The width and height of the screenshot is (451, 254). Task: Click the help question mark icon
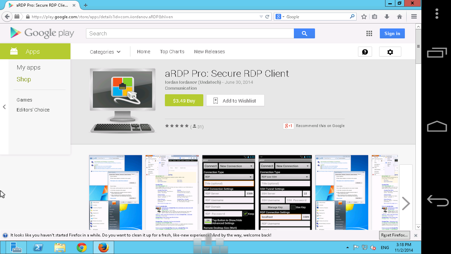pyautogui.click(x=365, y=52)
